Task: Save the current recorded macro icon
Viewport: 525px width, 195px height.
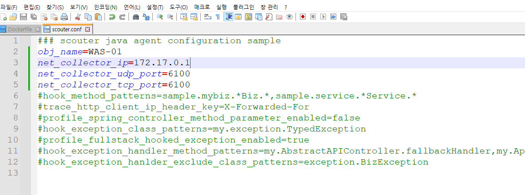Action: point(343,17)
